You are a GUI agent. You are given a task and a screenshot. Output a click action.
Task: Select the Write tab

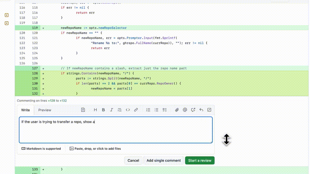pyautogui.click(x=26, y=110)
